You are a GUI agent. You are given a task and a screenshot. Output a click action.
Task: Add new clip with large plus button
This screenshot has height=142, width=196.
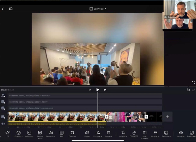(x=168, y=117)
